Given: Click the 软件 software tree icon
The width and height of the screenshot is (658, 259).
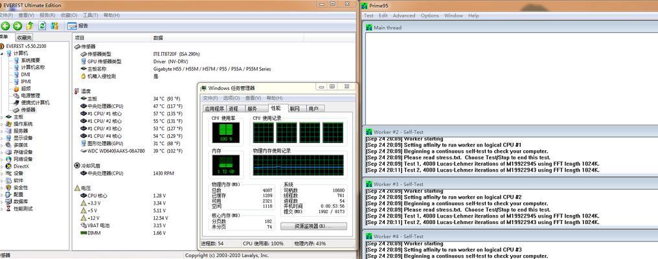Looking at the screenshot, I should point(9,180).
